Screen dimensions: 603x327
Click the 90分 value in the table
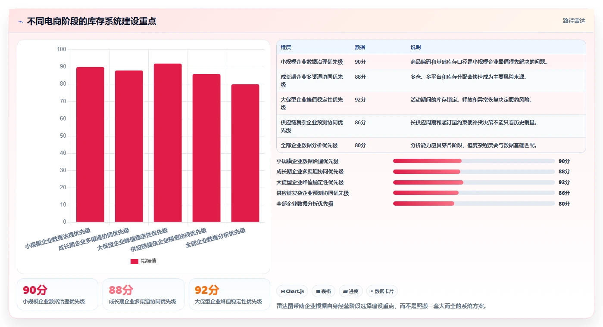(360, 62)
